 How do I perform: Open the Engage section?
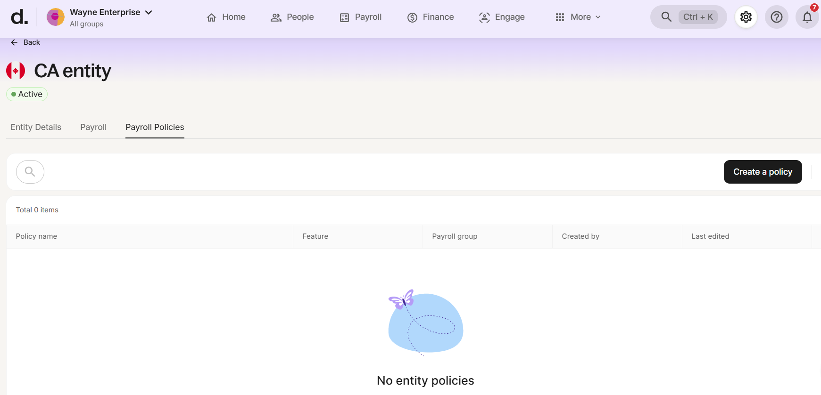point(502,17)
